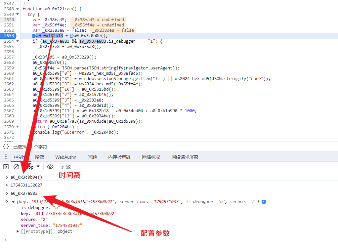
Task: Create a live expression with the eye icon
Action: [50, 167]
